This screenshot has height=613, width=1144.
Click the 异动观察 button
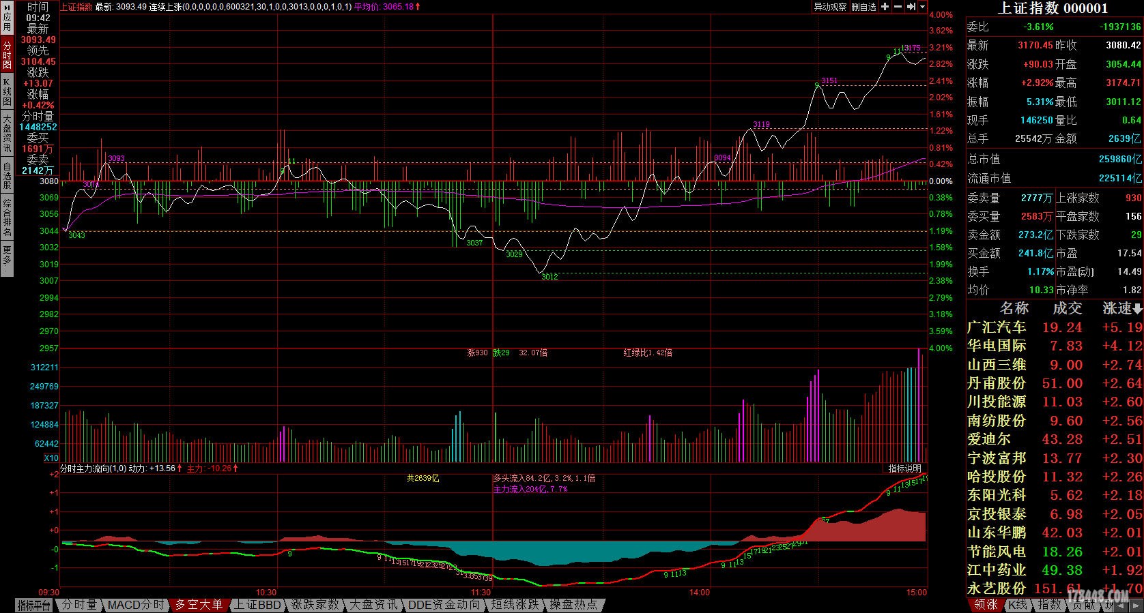pyautogui.click(x=829, y=7)
